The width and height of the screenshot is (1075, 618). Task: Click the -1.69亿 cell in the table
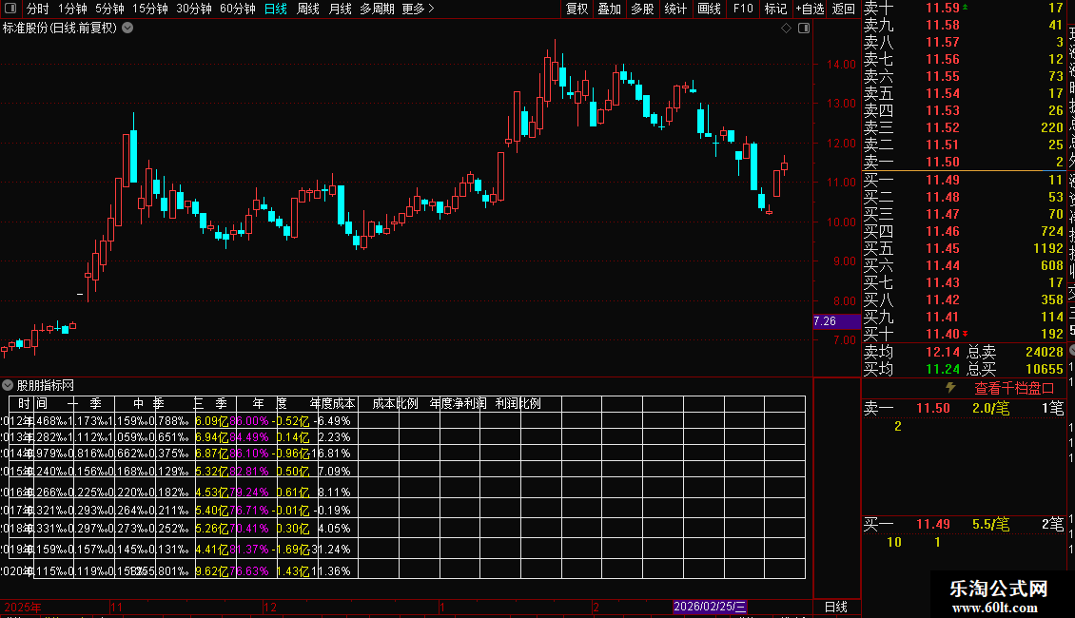click(291, 549)
